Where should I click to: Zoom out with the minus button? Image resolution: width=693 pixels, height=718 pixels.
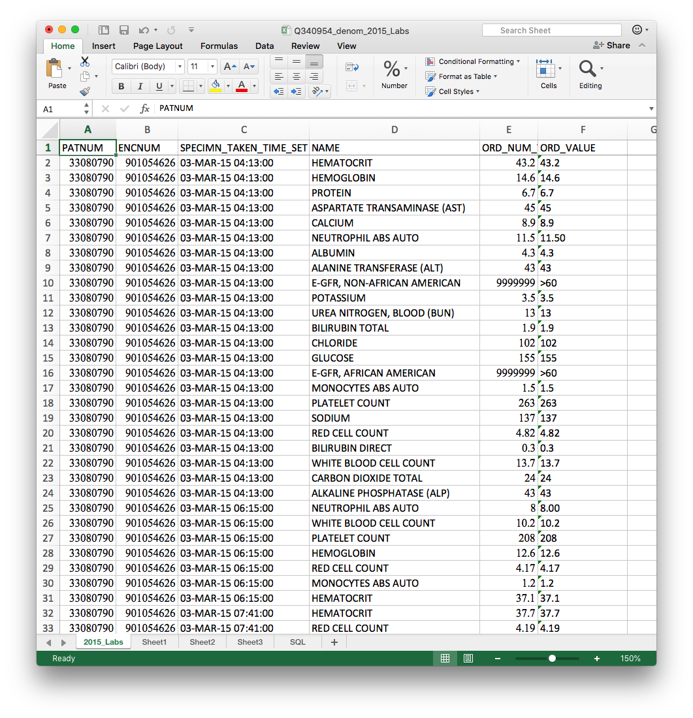497,659
